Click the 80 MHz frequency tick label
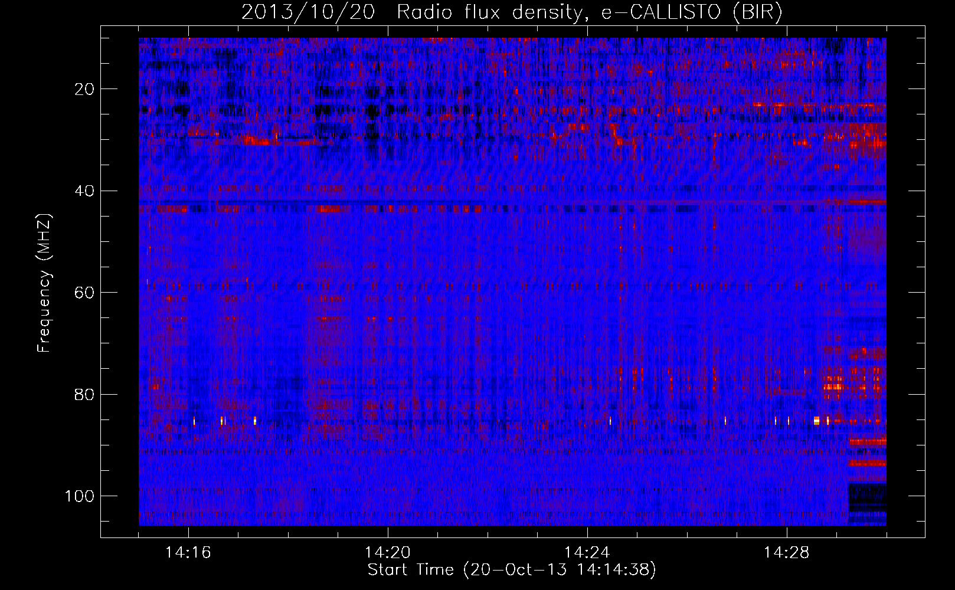 pos(85,394)
